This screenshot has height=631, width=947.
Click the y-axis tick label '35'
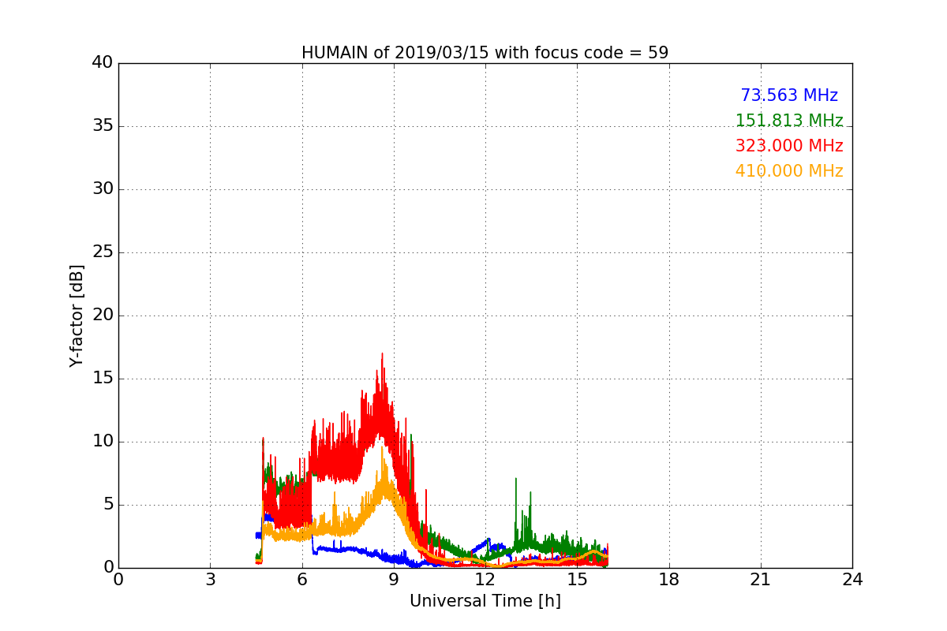(103, 126)
